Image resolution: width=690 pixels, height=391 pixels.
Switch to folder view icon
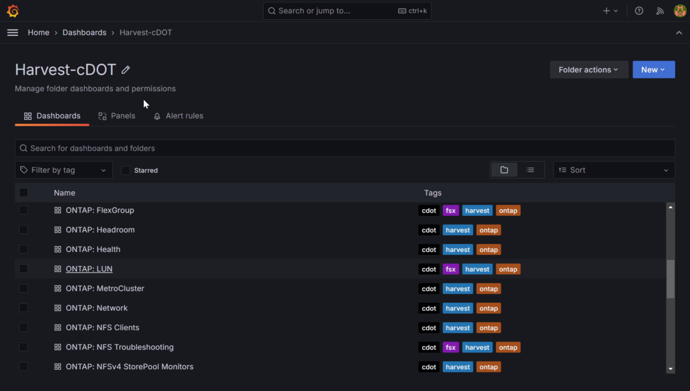pyautogui.click(x=504, y=170)
